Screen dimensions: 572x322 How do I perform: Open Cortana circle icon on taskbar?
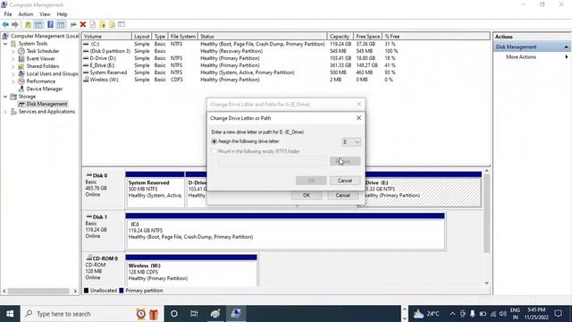pos(174,314)
